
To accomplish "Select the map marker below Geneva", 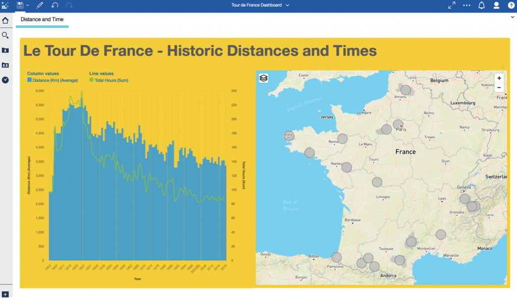I will click(x=464, y=199).
